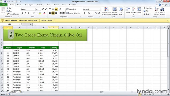The width and height of the screenshot is (170, 96).
Task: Click the Orientation text angle icon
Action: click(x=61, y=9)
